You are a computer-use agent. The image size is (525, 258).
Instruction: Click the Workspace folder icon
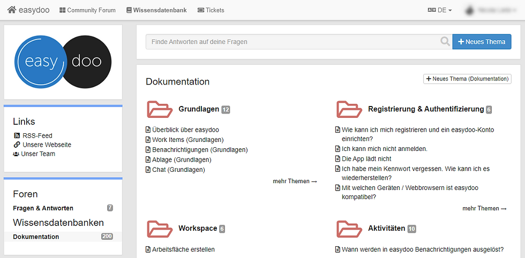coord(160,229)
